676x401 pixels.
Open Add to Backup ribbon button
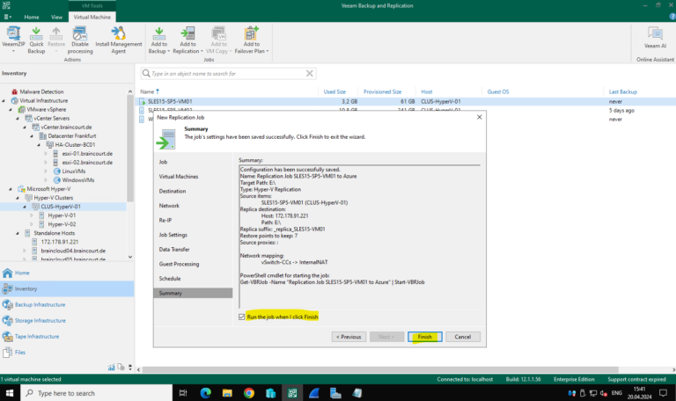coord(159,40)
